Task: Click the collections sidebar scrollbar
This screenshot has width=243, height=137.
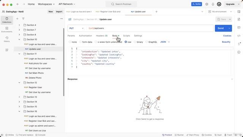Action: (63, 62)
